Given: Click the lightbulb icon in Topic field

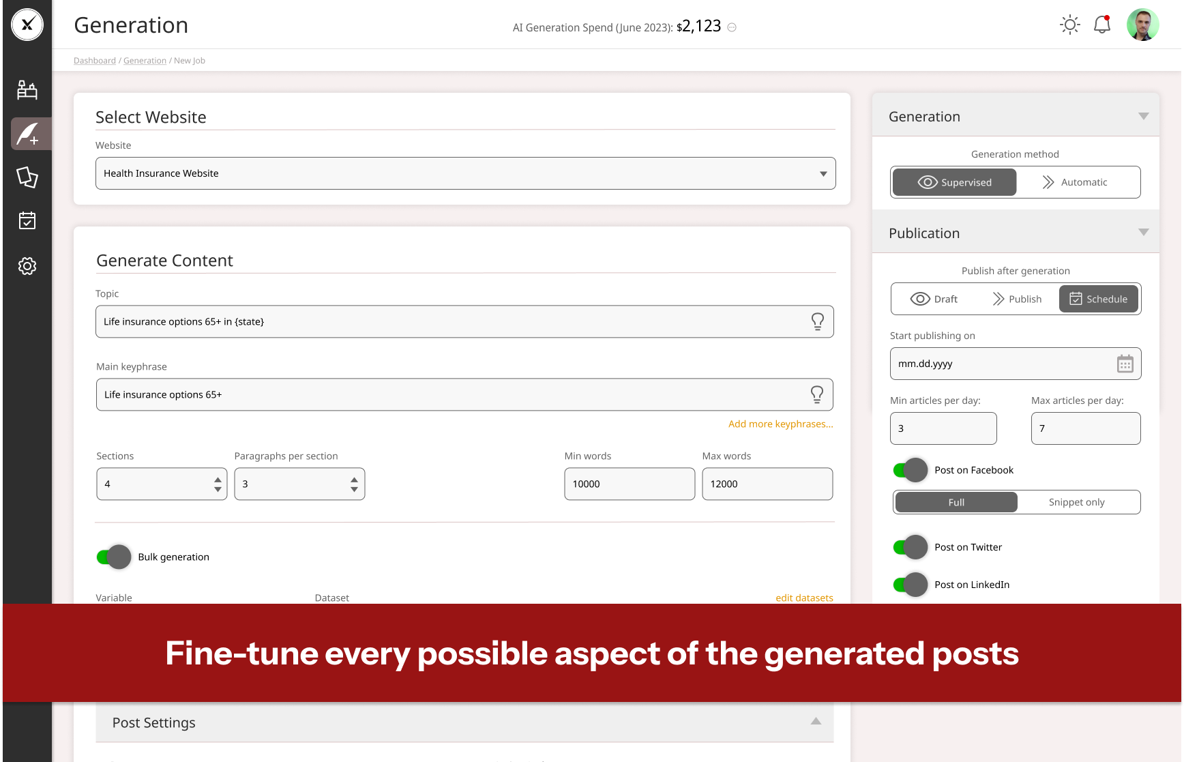Looking at the screenshot, I should tap(817, 321).
